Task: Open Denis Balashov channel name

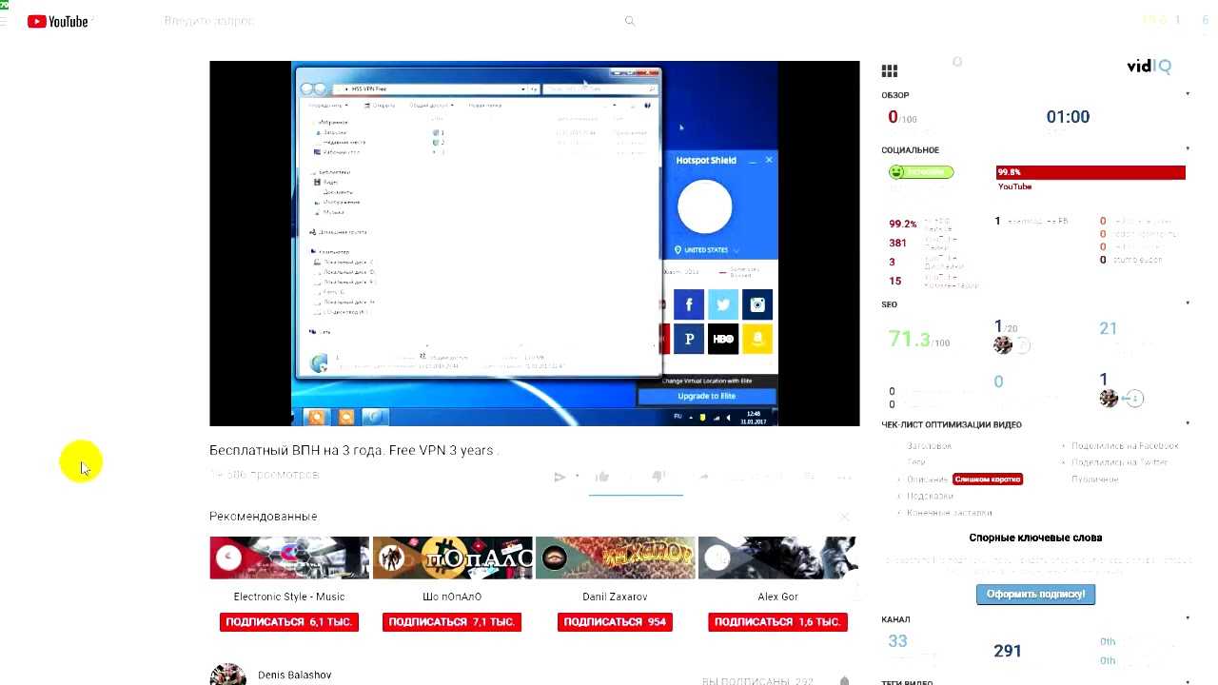Action: [295, 675]
